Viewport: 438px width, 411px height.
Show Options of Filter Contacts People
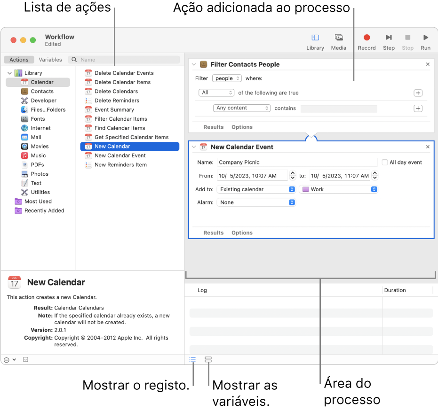242,127
